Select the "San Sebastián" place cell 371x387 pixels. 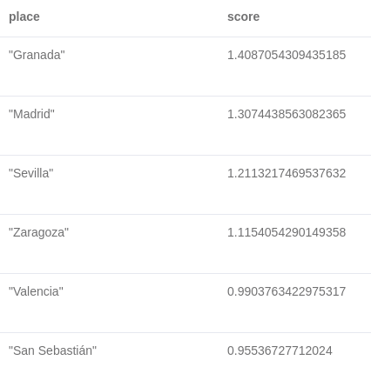pos(52,350)
